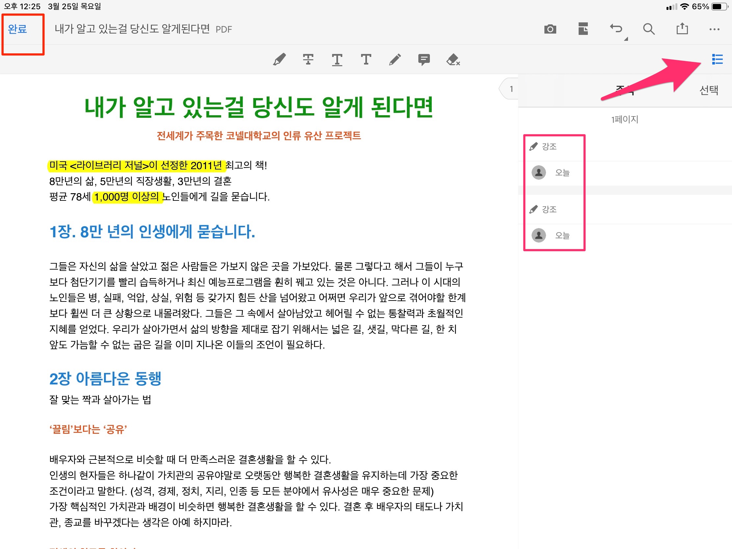Select the freehand pencil drawing tool
The width and height of the screenshot is (732, 549).
point(395,60)
